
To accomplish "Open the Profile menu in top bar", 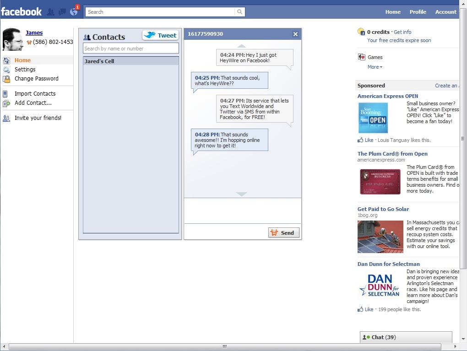I will (x=418, y=12).
